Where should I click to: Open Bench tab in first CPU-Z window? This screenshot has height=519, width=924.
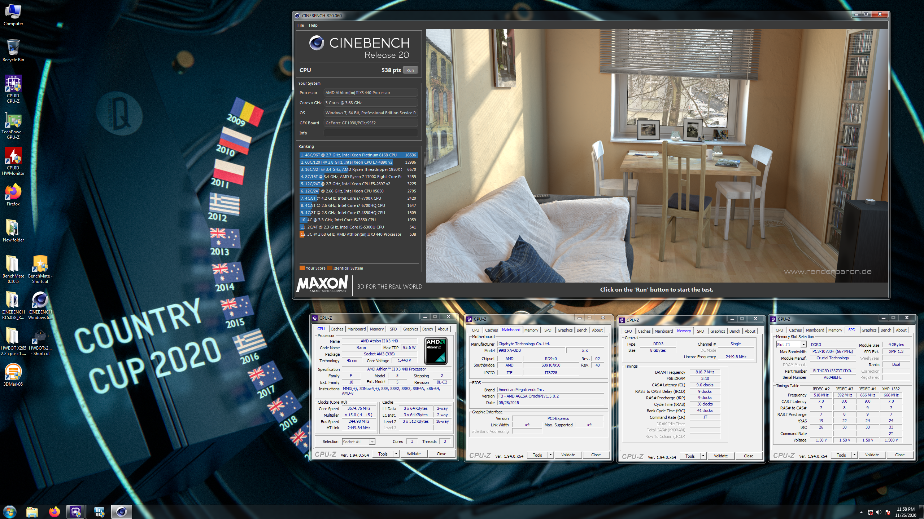(427, 329)
